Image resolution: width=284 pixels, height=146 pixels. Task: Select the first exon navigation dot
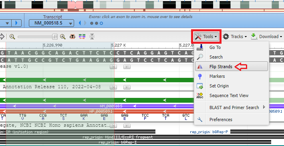(92, 23)
